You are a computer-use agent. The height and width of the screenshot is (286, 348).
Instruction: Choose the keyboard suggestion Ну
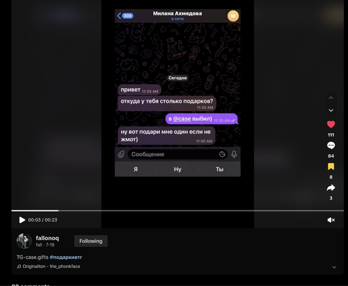point(177,169)
